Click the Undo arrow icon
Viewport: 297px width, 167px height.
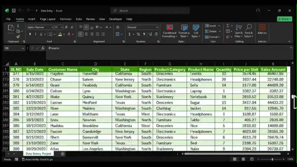[x=20, y=11]
